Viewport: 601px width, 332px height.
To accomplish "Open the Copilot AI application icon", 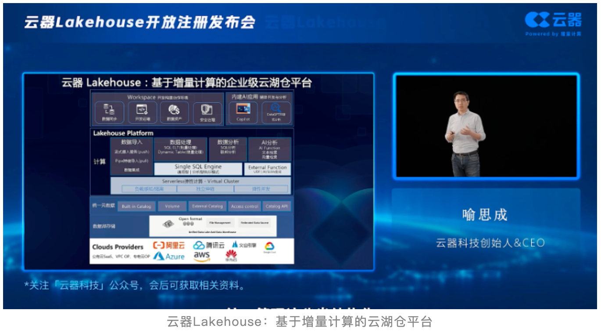I will click(243, 110).
